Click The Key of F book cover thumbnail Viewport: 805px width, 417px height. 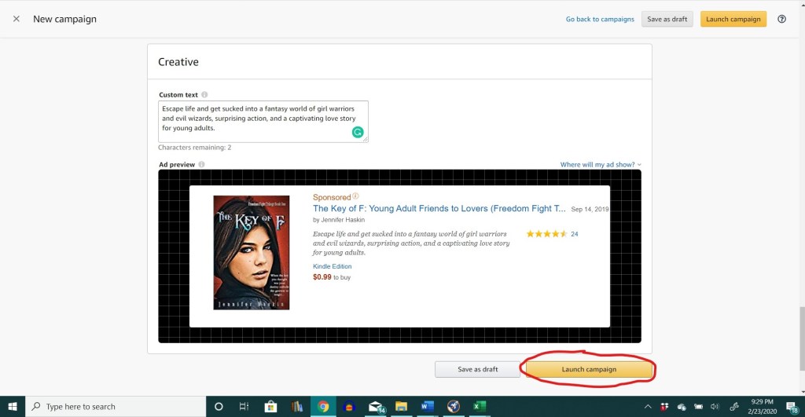[252, 252]
